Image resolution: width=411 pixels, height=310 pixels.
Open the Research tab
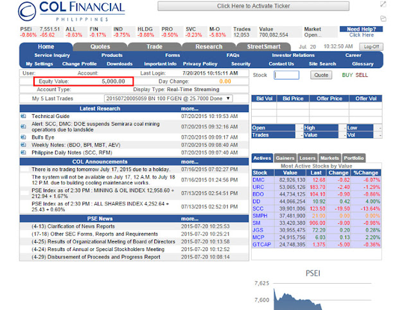pos(209,47)
